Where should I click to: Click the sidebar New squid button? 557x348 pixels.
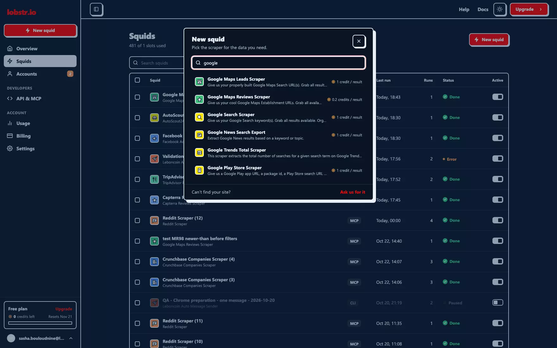pyautogui.click(x=40, y=30)
